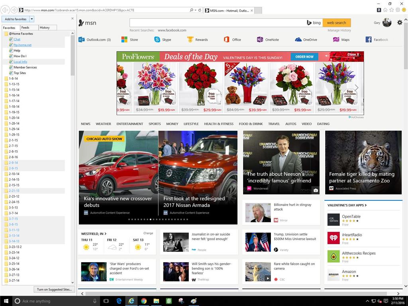This screenshot has width=408, height=306.
Task: Switch to the Feeds tab
Action: pos(25,27)
